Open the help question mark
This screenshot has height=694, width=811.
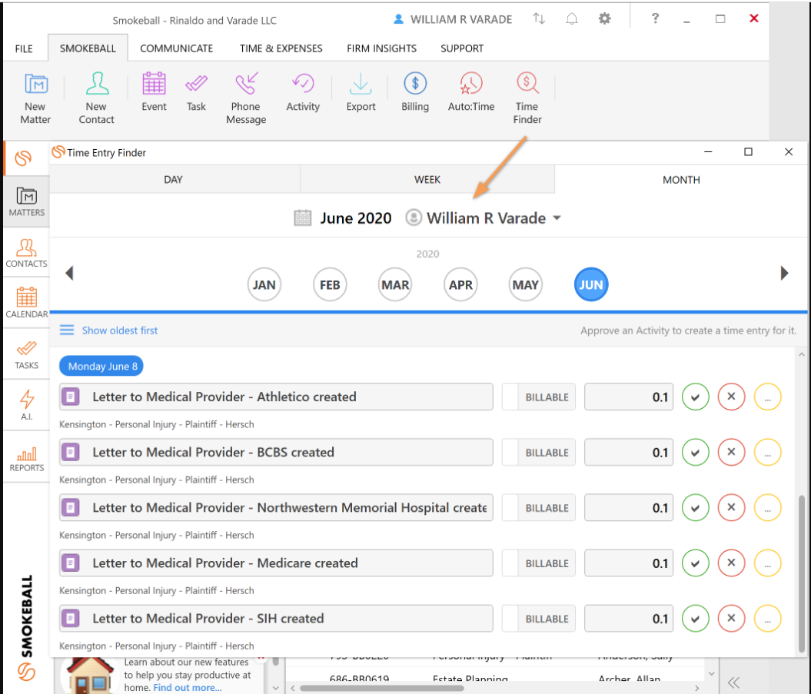(x=655, y=18)
